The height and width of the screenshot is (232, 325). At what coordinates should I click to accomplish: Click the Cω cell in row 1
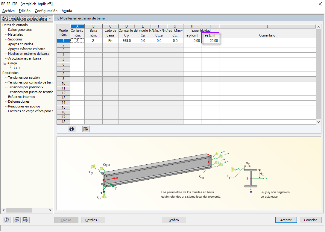[175, 41]
